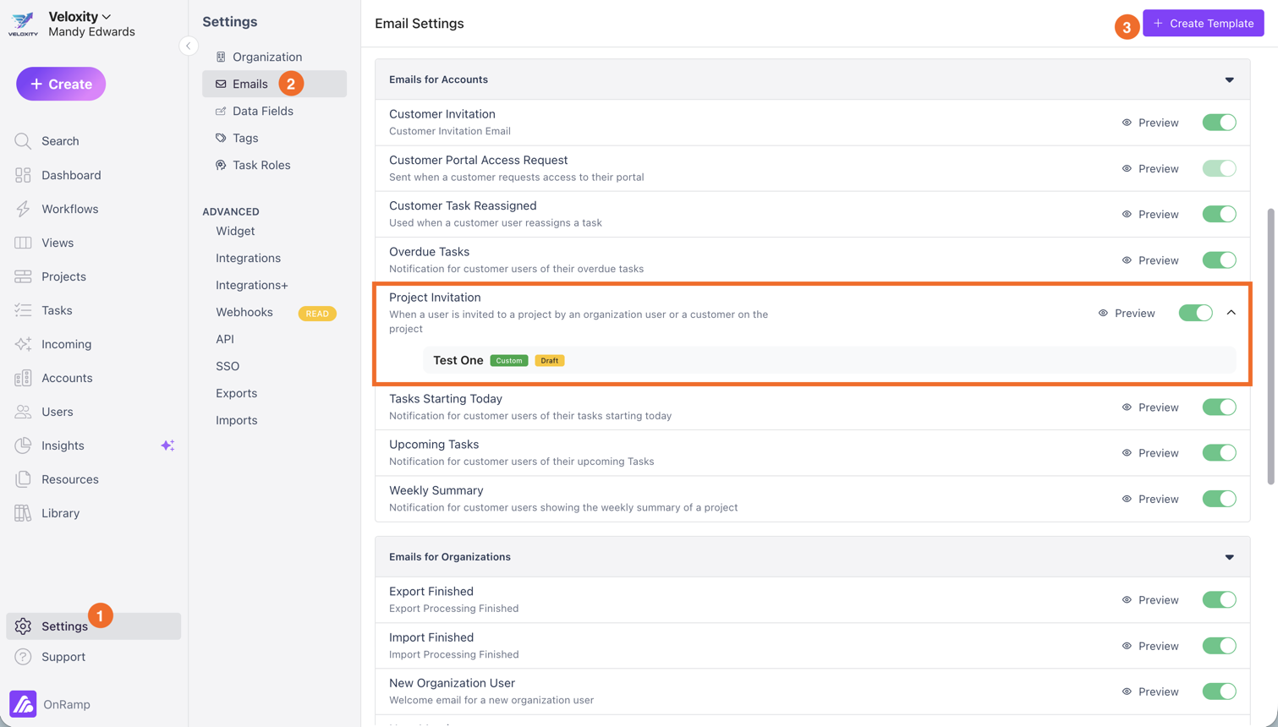Open the Test One custom template
Screen dimensions: 1278x727
(x=458, y=360)
